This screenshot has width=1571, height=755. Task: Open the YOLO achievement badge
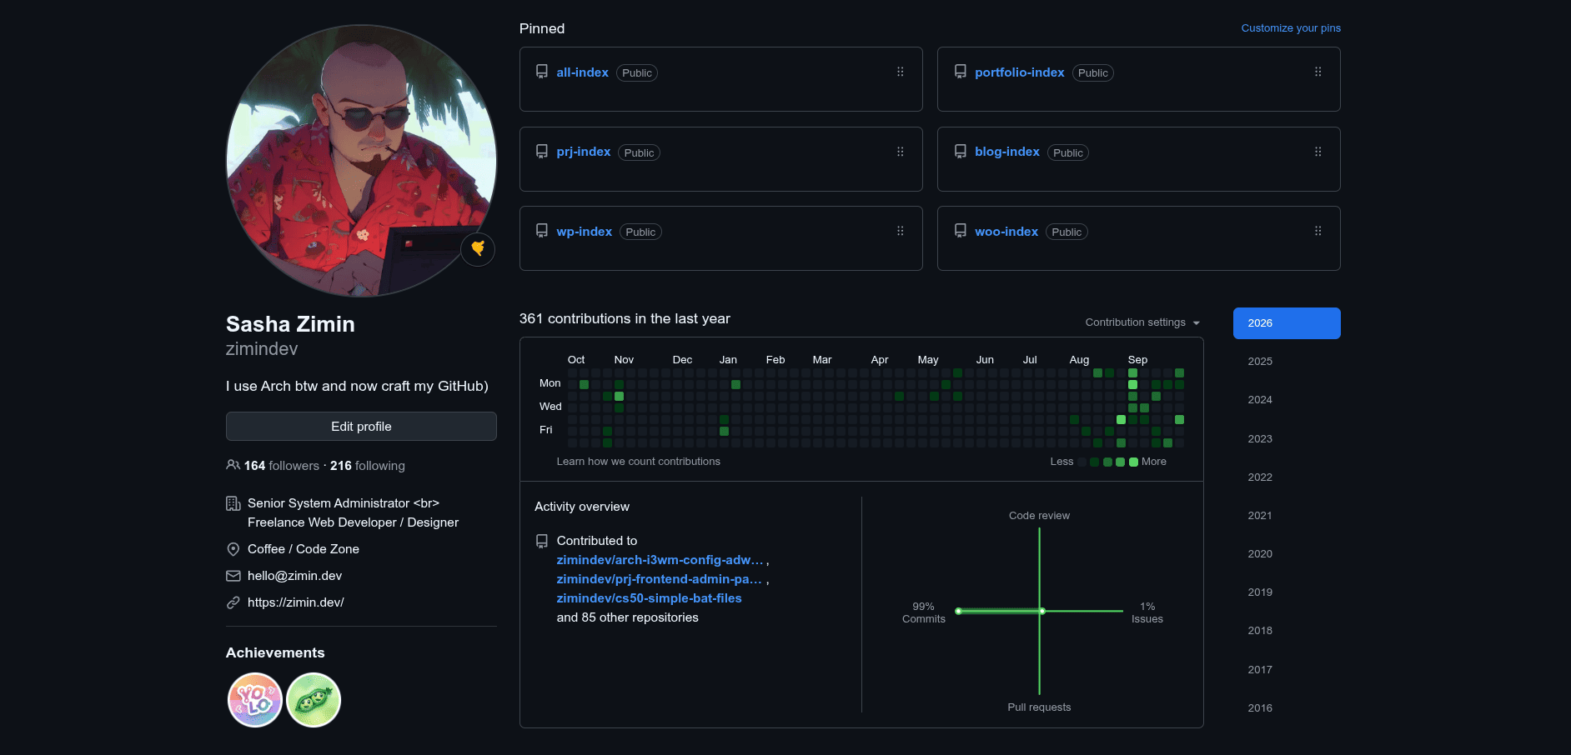pos(255,700)
